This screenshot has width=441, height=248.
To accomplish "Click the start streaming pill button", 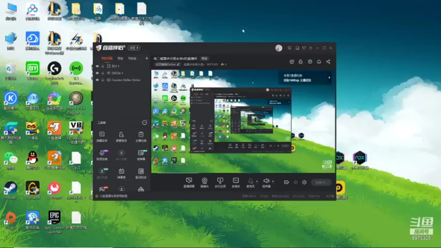I will pyautogui.click(x=321, y=182).
